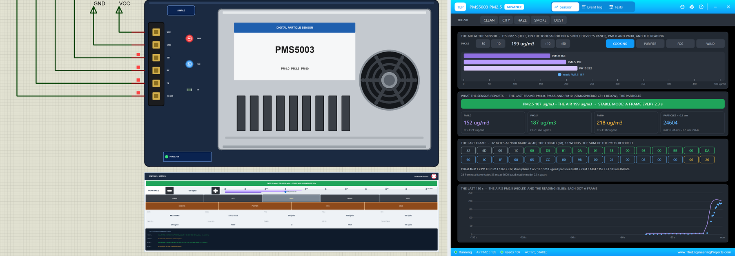Click the first '42' frame byte cell

click(468, 151)
